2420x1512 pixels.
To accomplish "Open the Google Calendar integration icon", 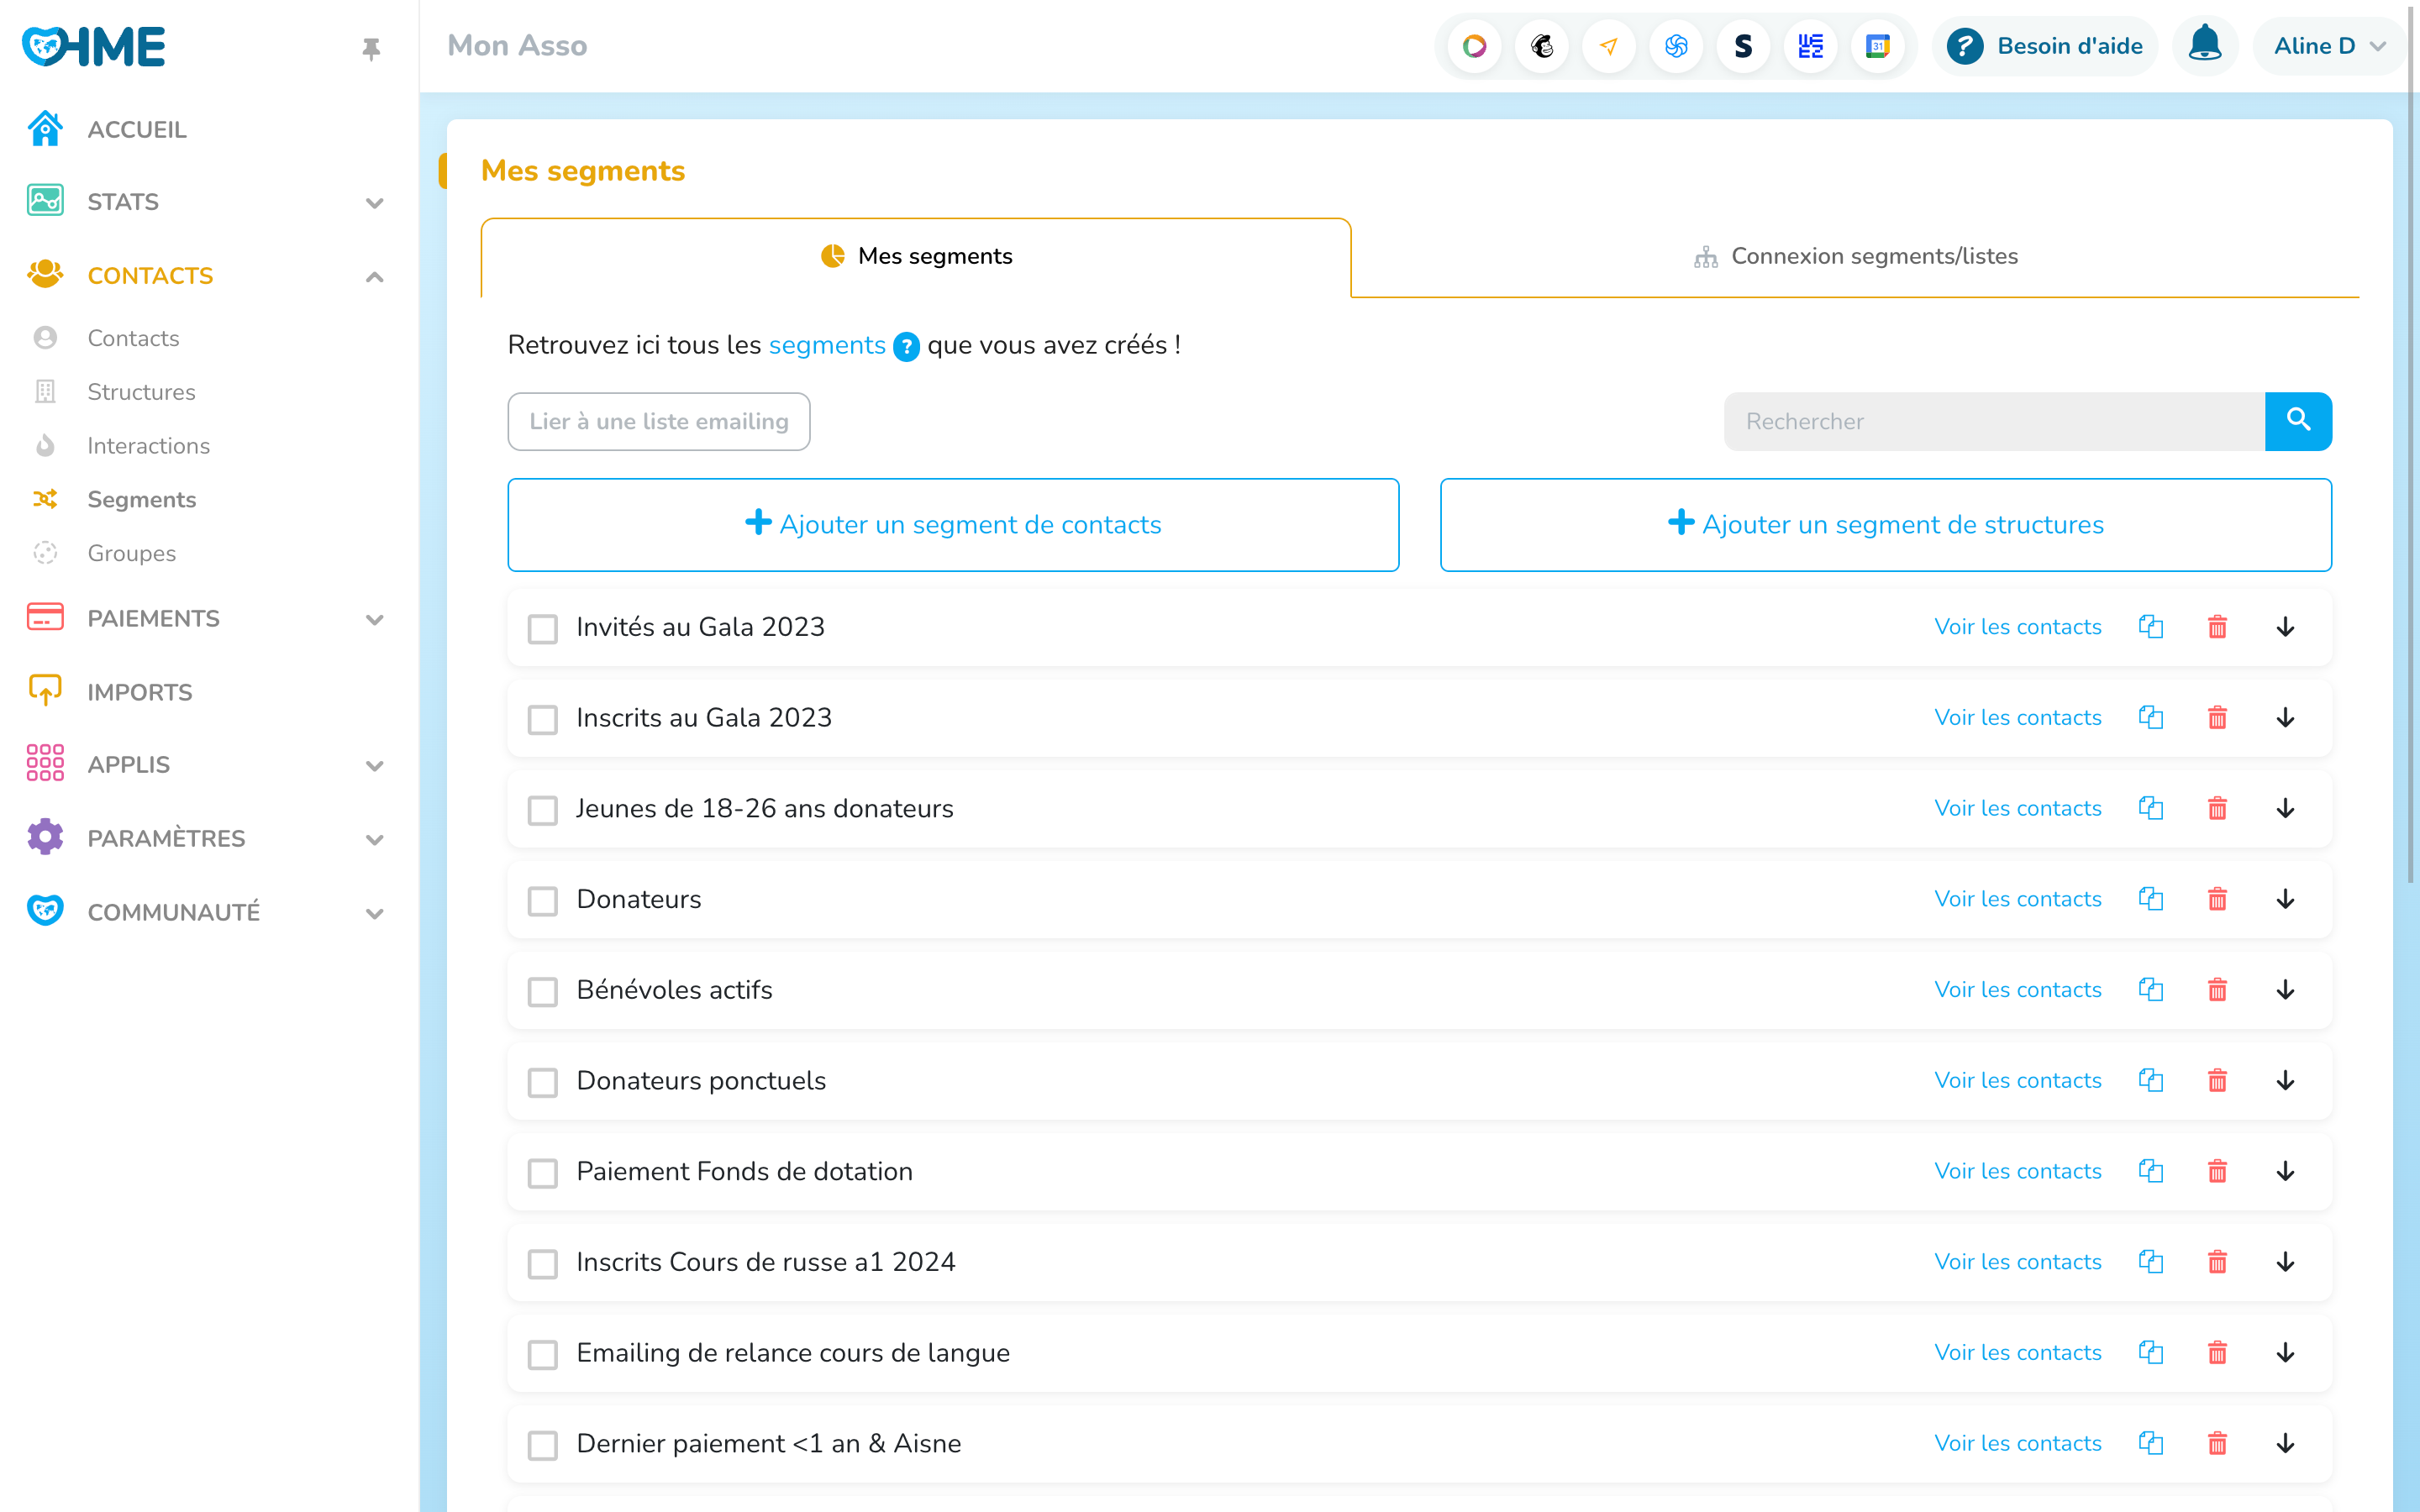I will coord(1877,46).
